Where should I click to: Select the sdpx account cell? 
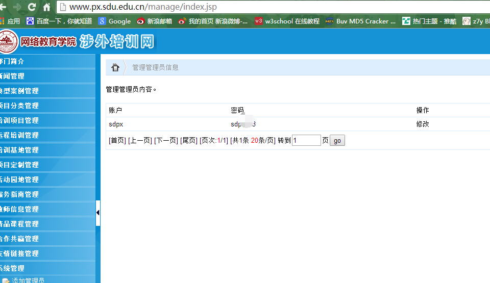click(116, 124)
